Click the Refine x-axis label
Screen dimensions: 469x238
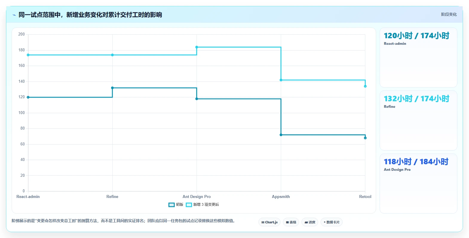coord(112,196)
